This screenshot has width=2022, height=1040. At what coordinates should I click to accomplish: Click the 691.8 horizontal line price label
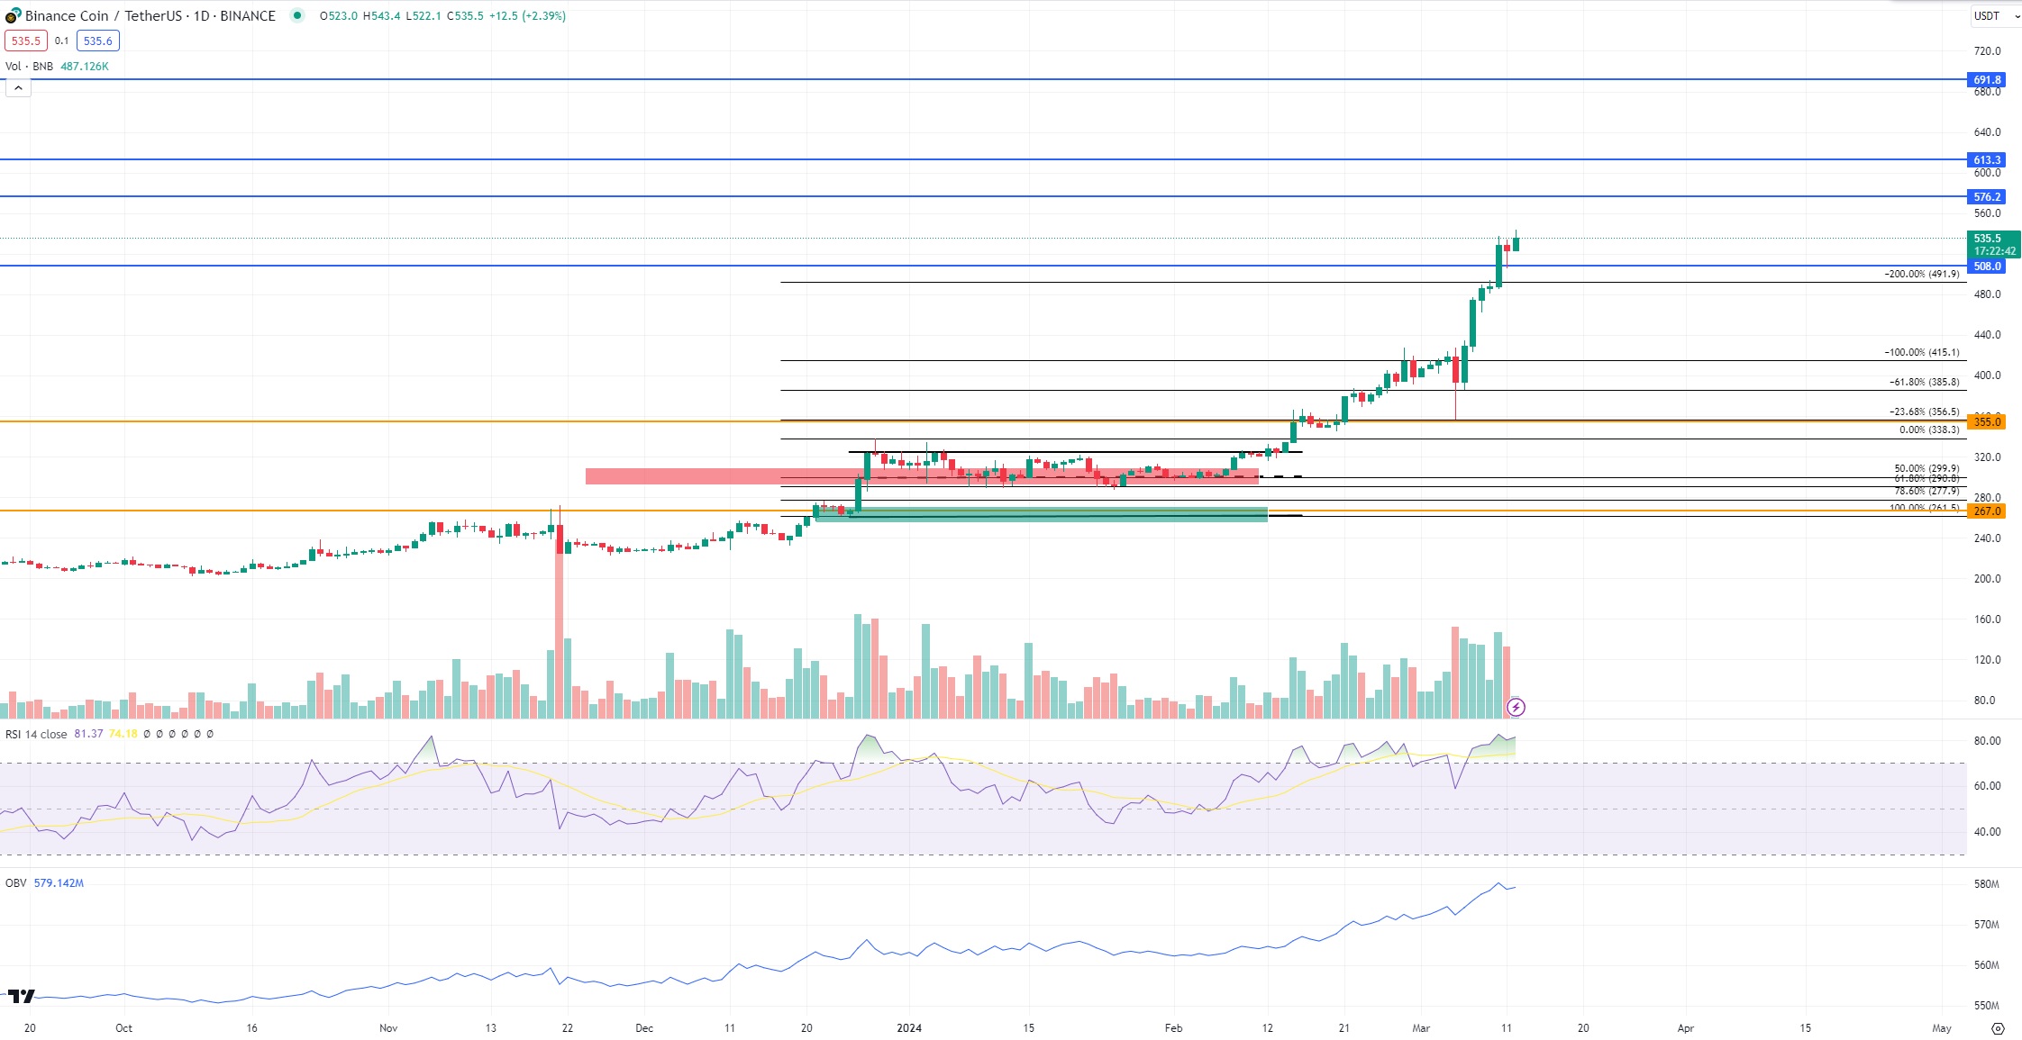tap(1986, 79)
